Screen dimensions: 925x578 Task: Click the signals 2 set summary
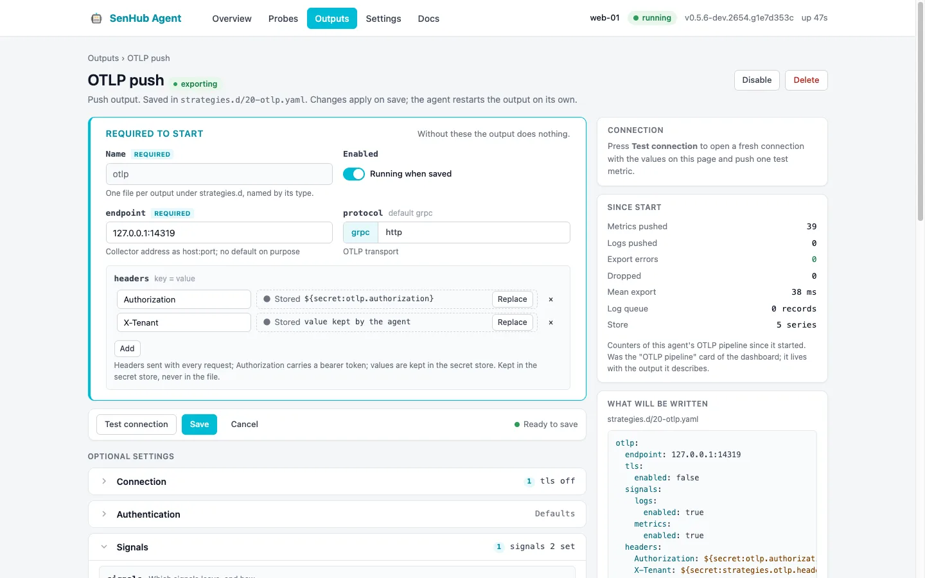click(542, 547)
